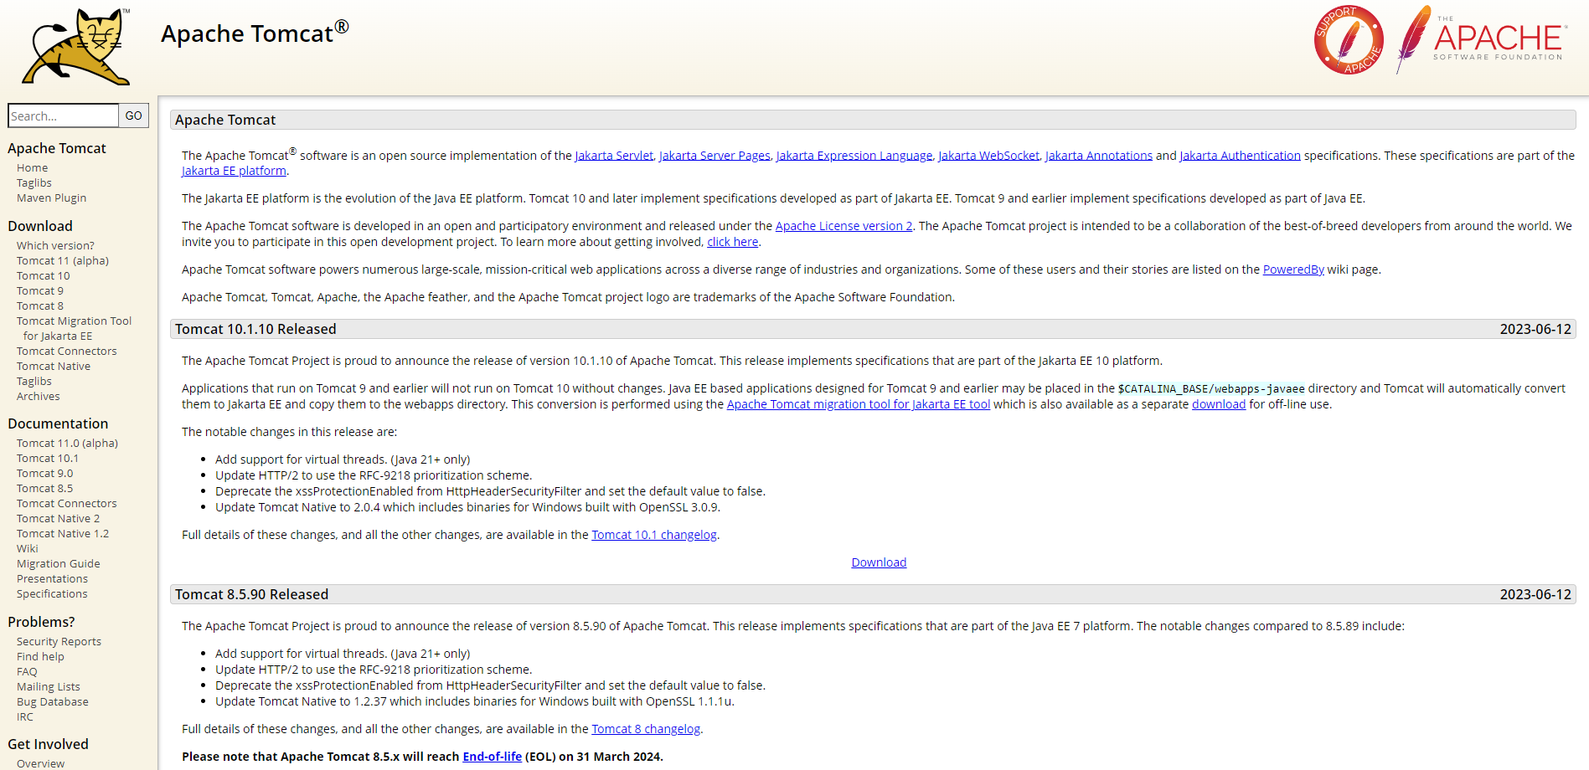The width and height of the screenshot is (1589, 770).
Task: Open Tomcat Migration Tool sidebar link
Action: pyautogui.click(x=75, y=328)
